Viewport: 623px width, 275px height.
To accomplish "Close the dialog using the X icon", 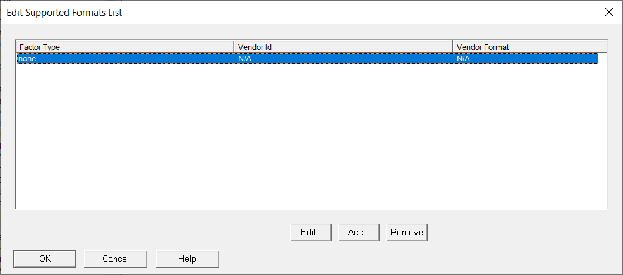I will (608, 12).
